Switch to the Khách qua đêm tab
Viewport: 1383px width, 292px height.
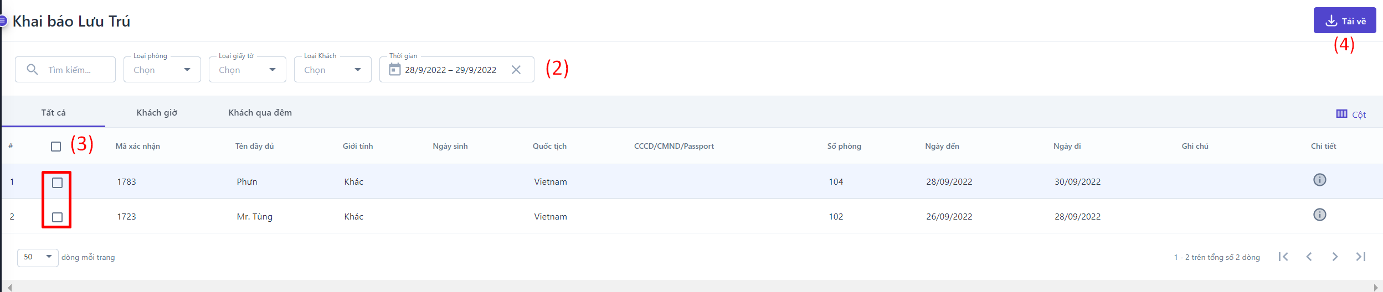pos(260,113)
